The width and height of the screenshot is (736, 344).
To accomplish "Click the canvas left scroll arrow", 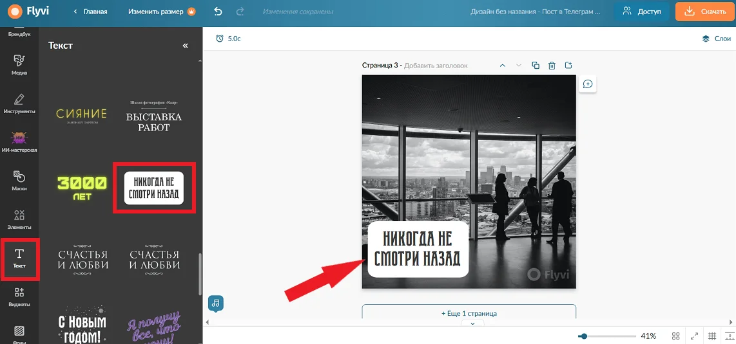I will point(206,323).
